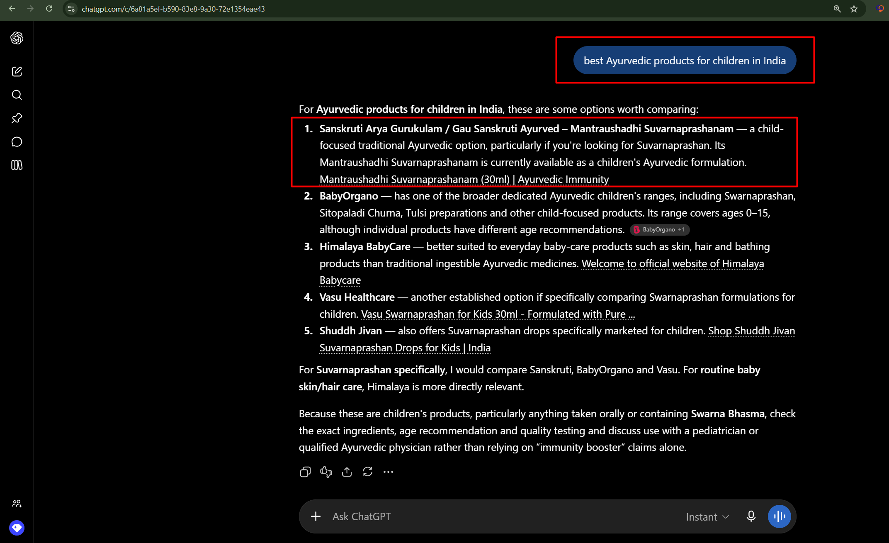Click the heading text 'Himalaya BabyCare'
The image size is (889, 543).
365,246
